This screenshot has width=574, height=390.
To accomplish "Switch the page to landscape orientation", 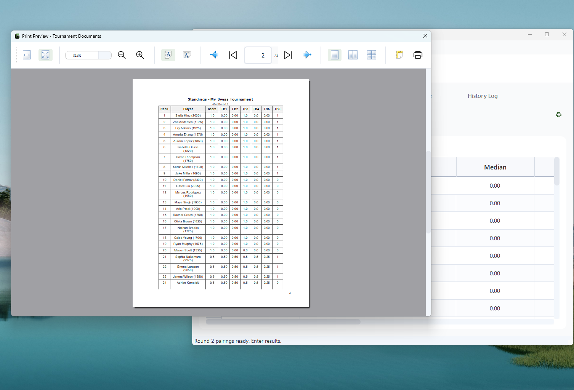I will [x=187, y=55].
